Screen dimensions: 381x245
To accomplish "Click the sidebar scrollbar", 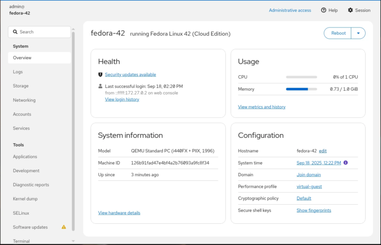I will tap(73, 132).
